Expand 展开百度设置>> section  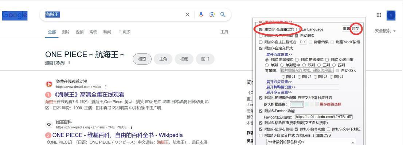(x=279, y=54)
